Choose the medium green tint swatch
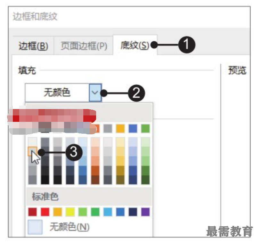 tap(145, 161)
